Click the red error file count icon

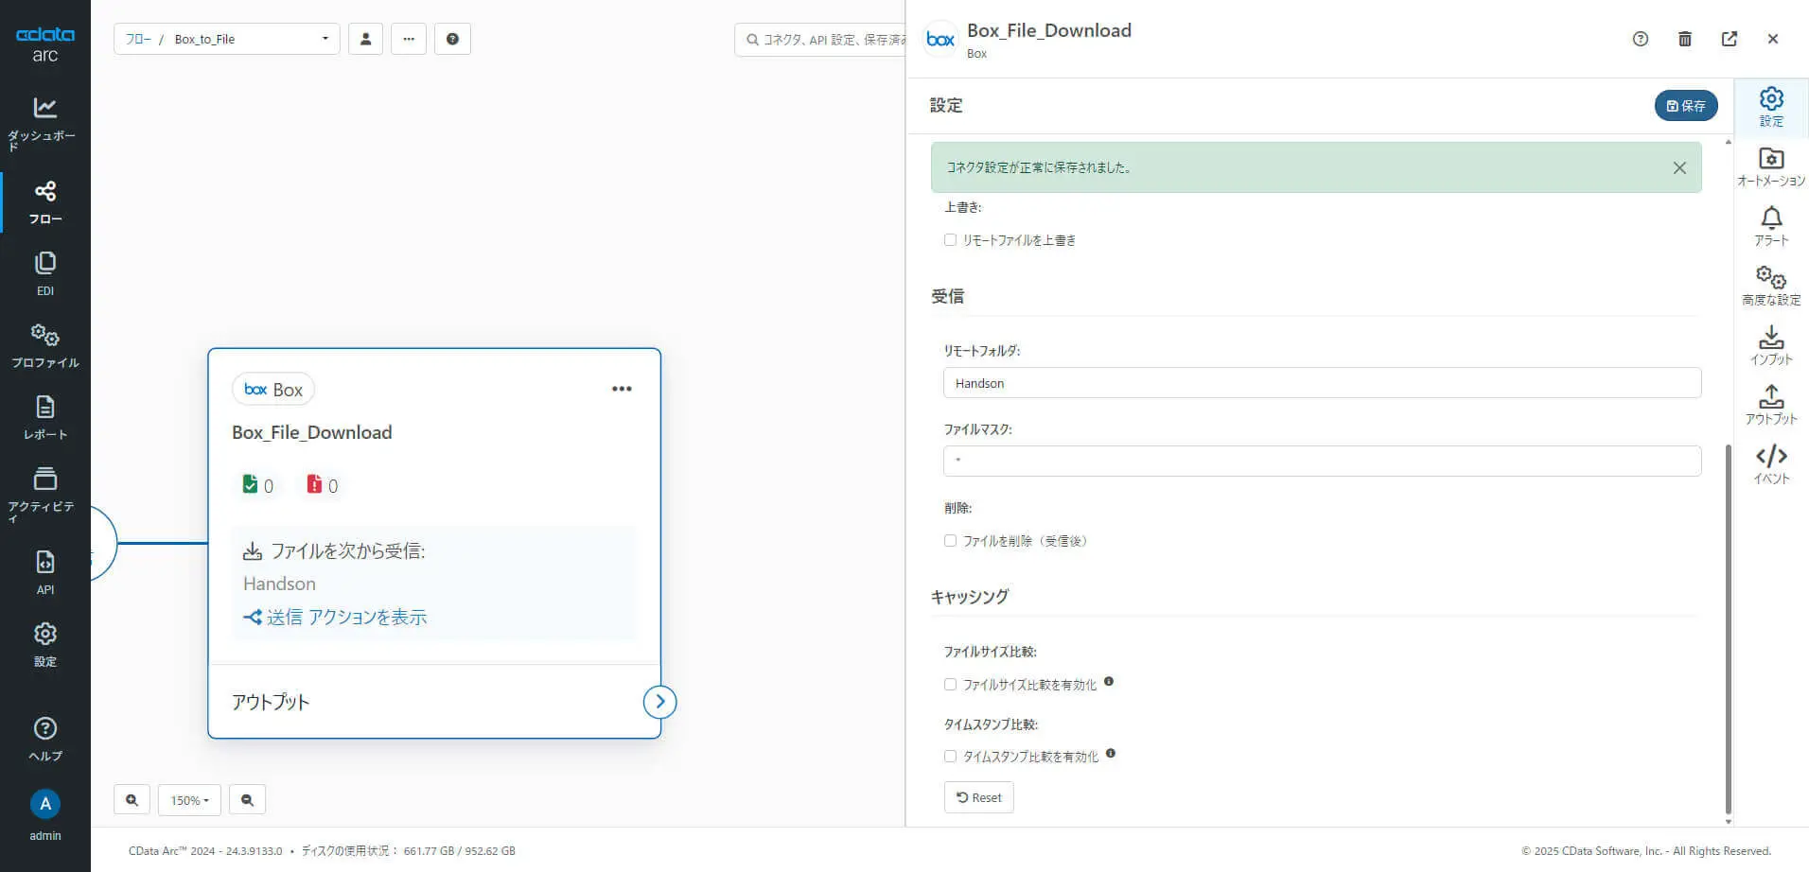tap(314, 484)
